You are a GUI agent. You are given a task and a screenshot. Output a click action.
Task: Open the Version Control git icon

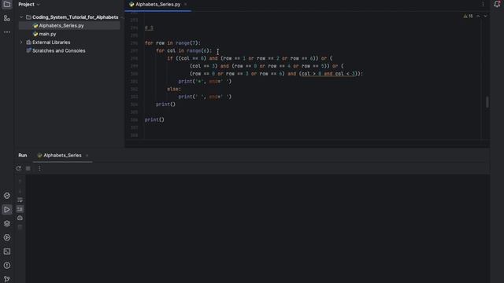tap(7, 279)
